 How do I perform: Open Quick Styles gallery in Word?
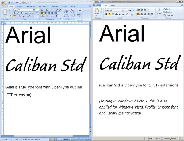coord(66,11)
